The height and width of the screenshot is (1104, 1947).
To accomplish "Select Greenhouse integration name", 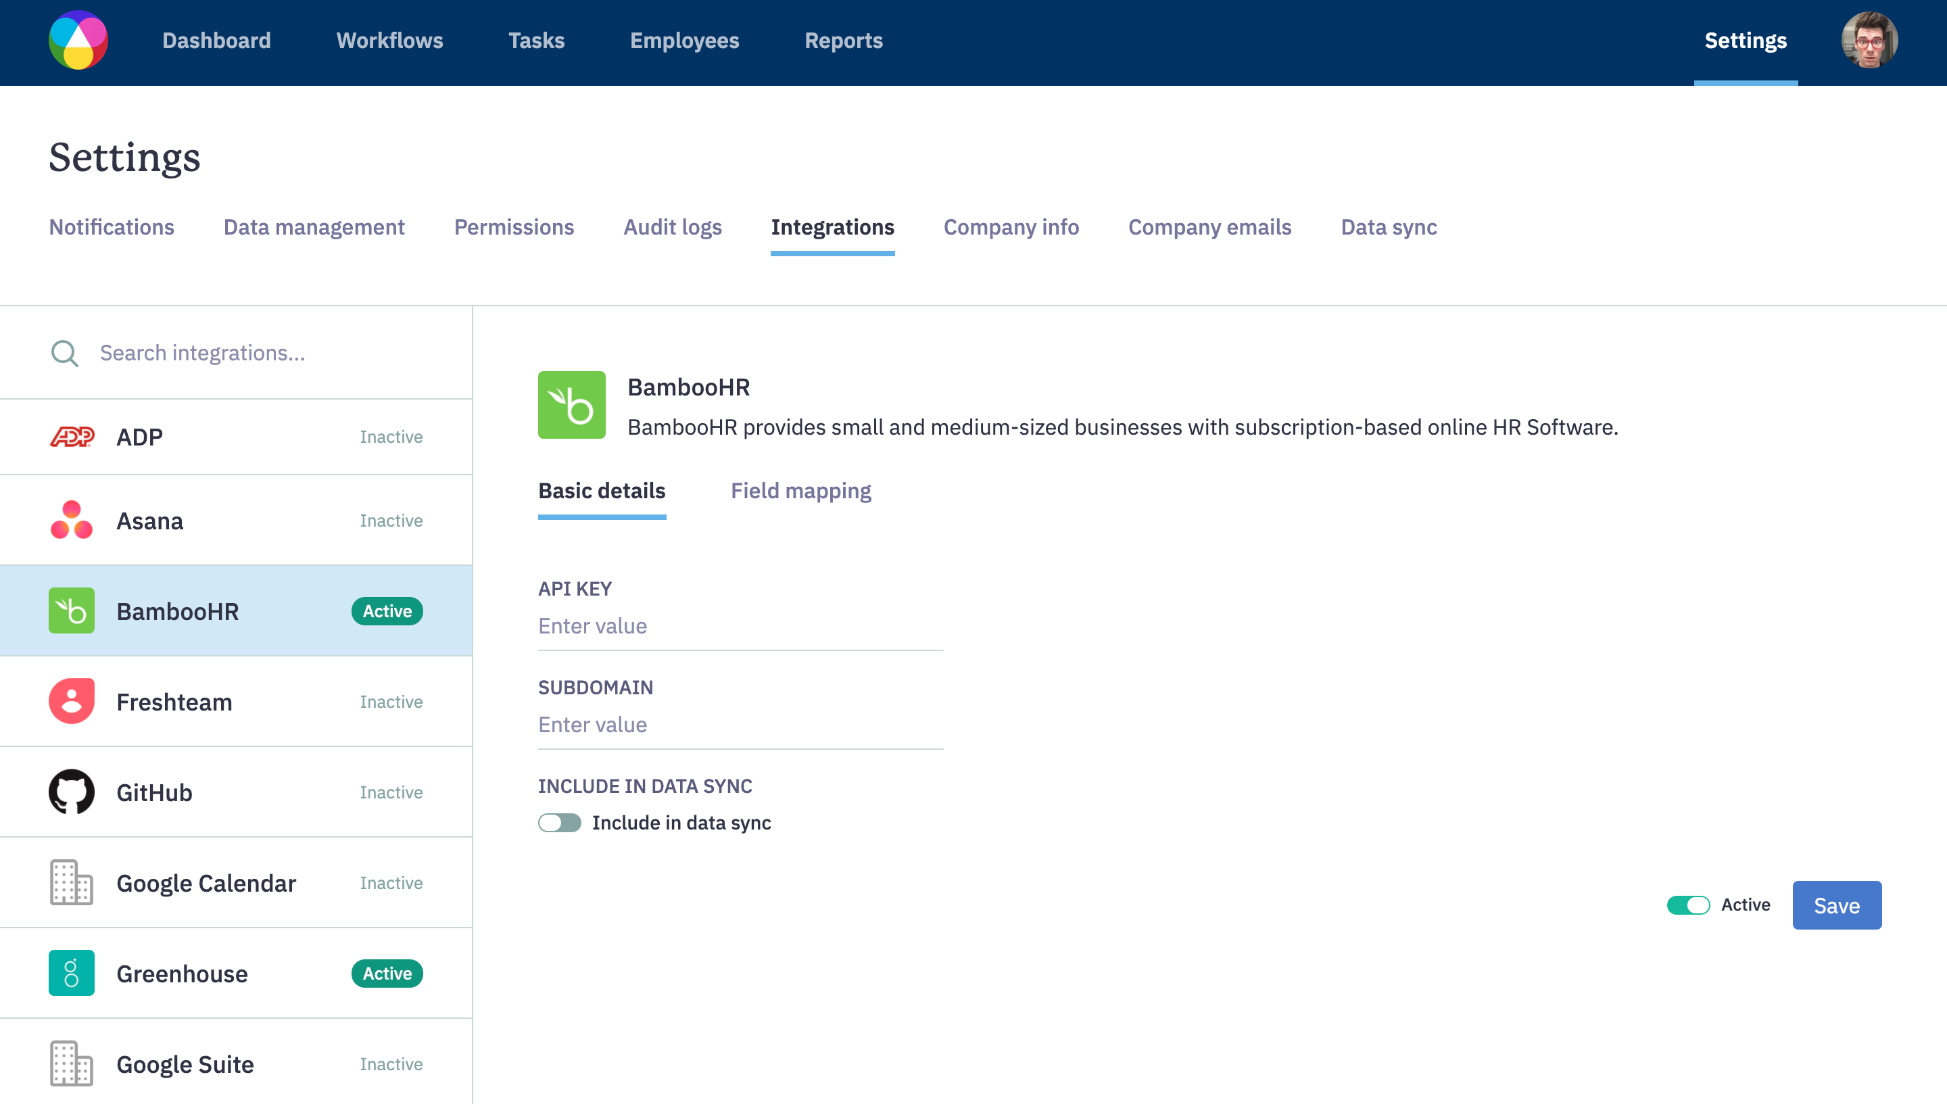I will [182, 974].
